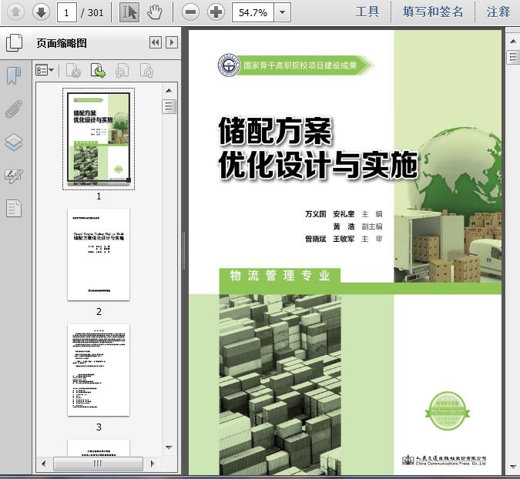
Task: Zoom out with the minus button
Action: point(191,12)
